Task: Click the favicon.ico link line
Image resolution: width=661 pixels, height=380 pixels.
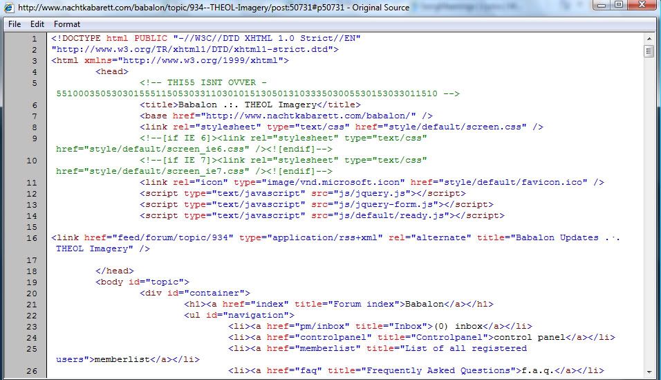Action: [372, 182]
